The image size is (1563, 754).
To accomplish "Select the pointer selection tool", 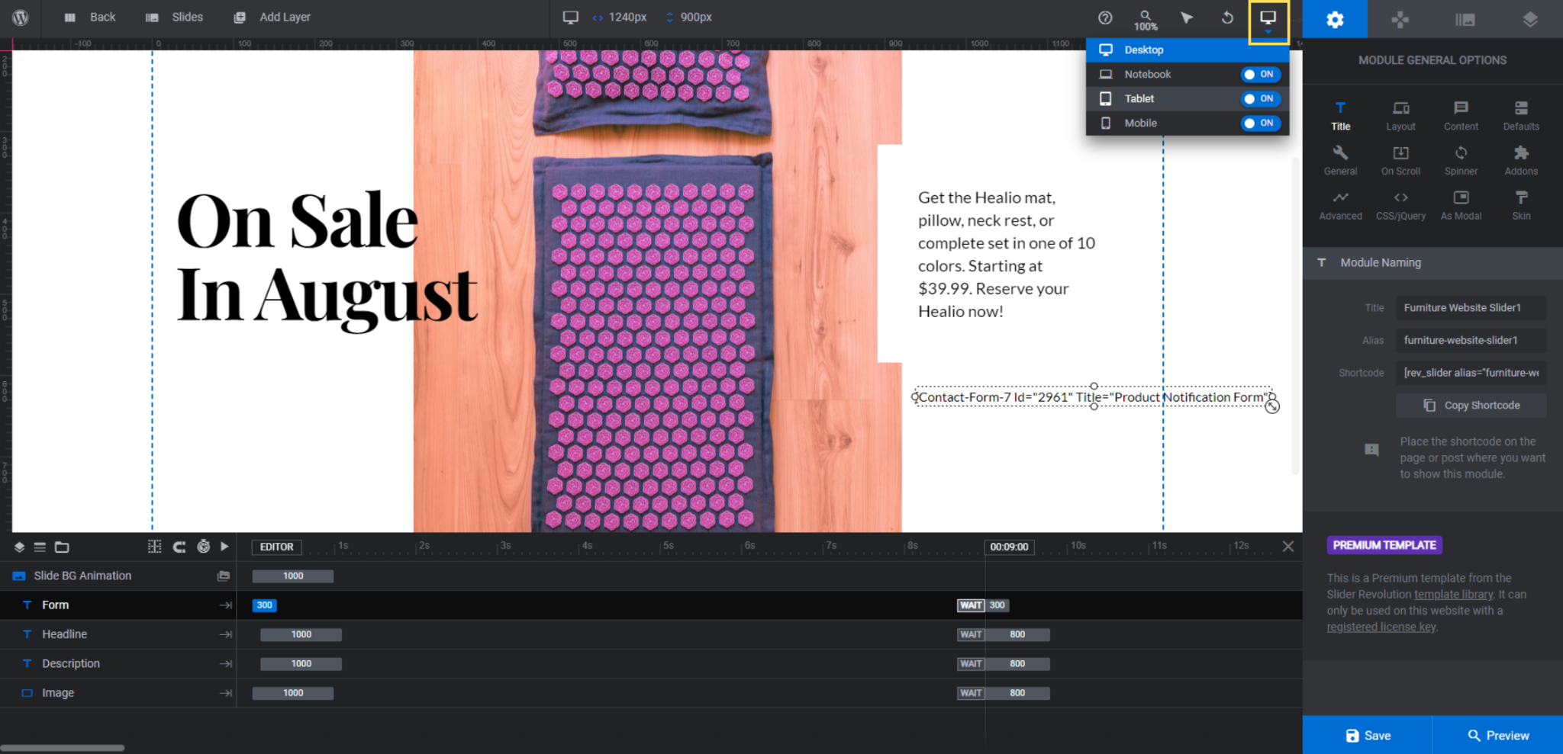I will (x=1187, y=18).
